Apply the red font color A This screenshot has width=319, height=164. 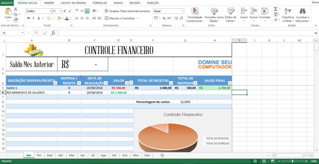[x=67, y=18]
